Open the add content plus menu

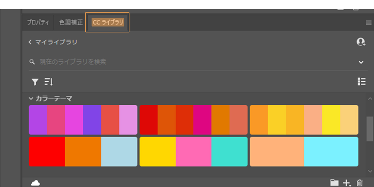[x=347, y=183]
